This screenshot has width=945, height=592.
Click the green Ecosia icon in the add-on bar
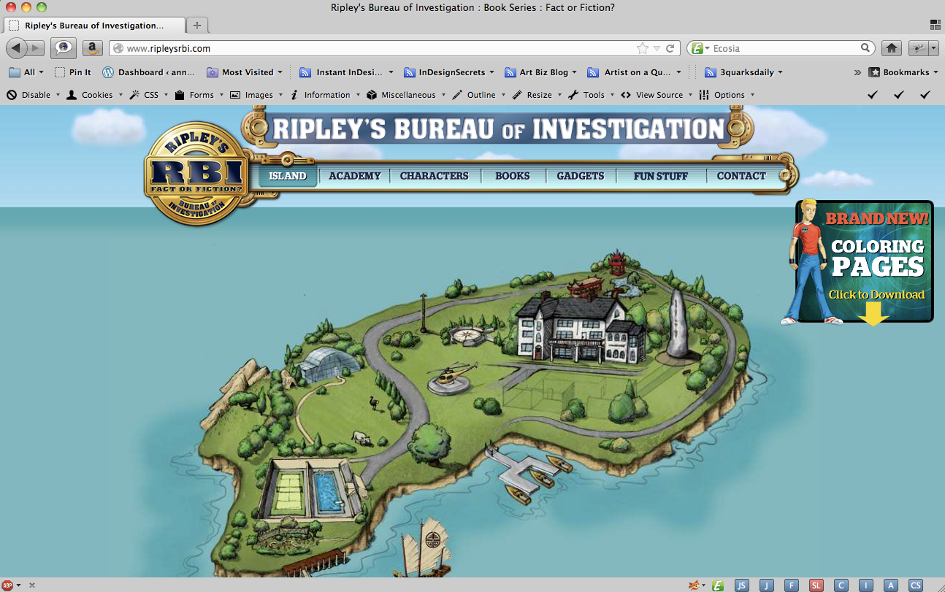pos(718,585)
